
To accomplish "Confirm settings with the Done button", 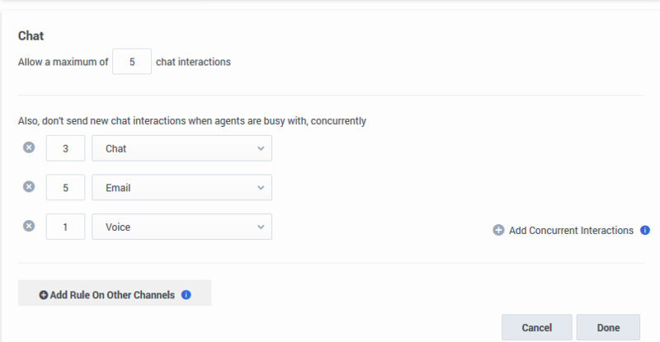I will click(608, 327).
